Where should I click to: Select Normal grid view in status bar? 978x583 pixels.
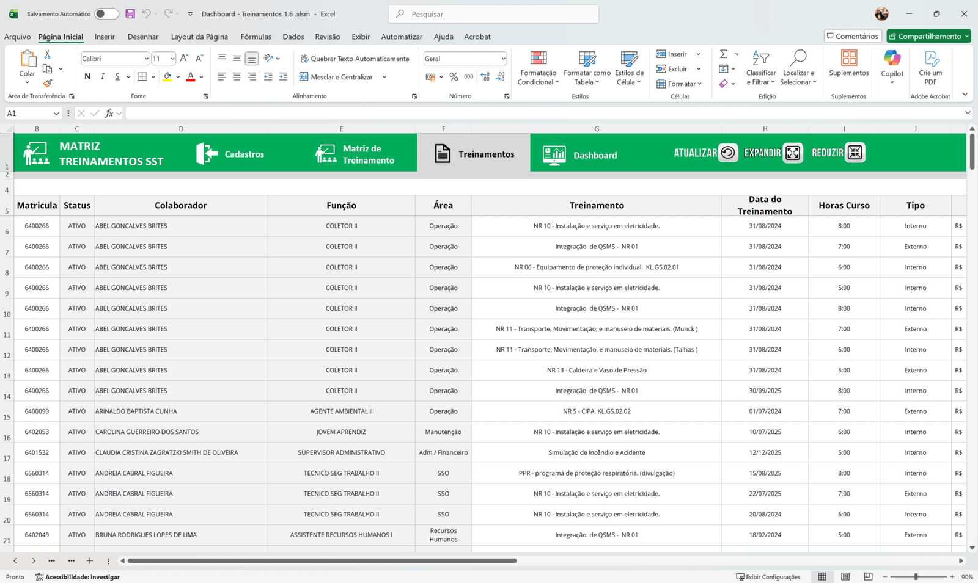[x=822, y=576]
